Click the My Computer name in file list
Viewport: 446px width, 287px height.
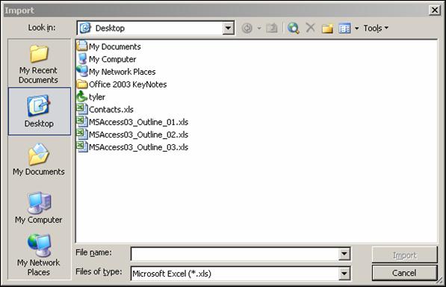click(112, 59)
